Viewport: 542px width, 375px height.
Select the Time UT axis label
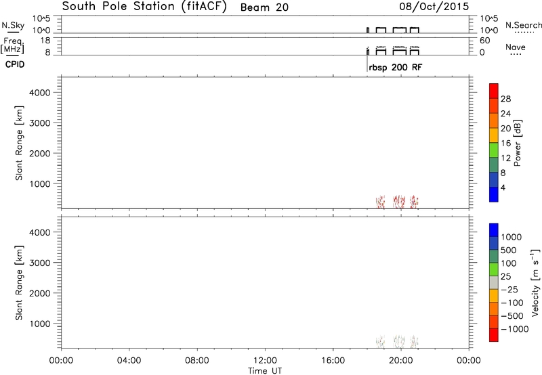265,371
